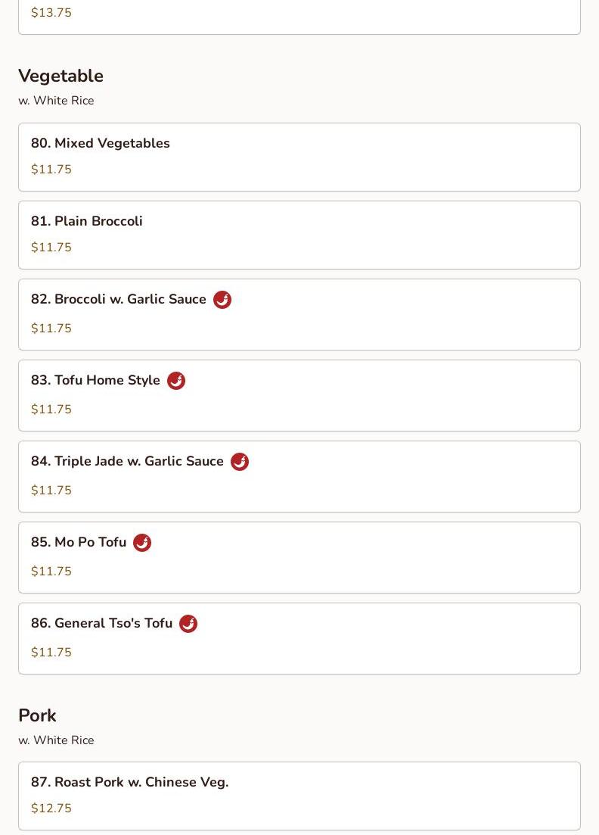The image size is (599, 835).
Task: Click the $11.75 price under Plain Broccoli
Action: (x=51, y=248)
